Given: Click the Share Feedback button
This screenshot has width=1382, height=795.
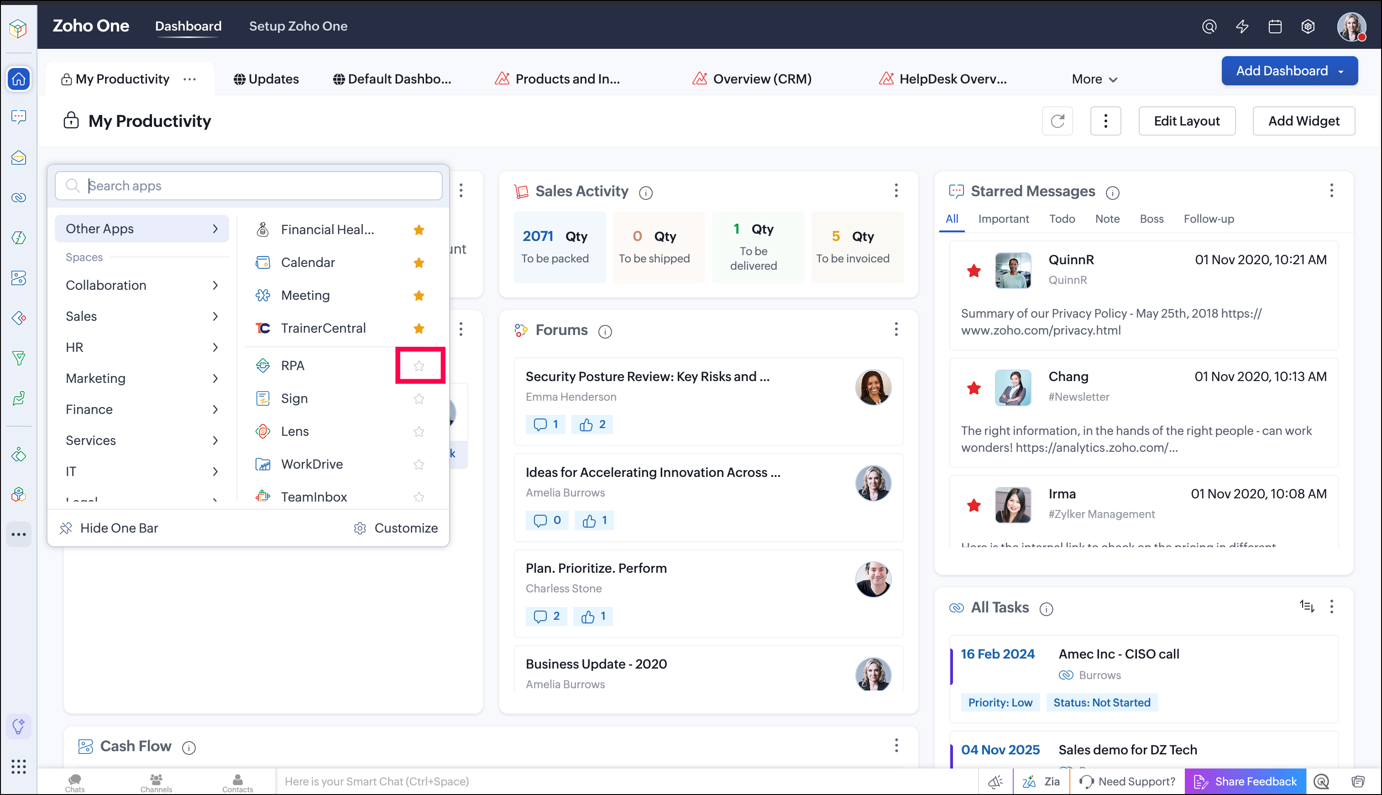Looking at the screenshot, I should (x=1246, y=782).
